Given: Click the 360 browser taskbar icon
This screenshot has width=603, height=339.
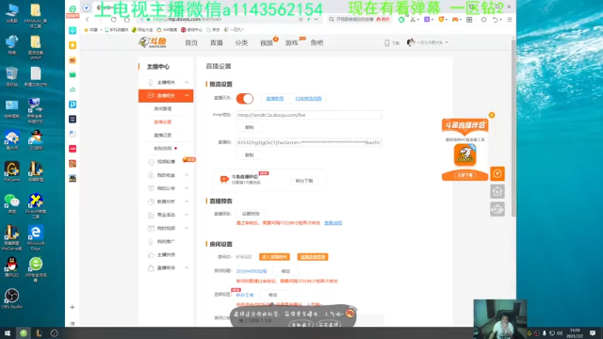Looking at the screenshot, I should click(x=24, y=333).
